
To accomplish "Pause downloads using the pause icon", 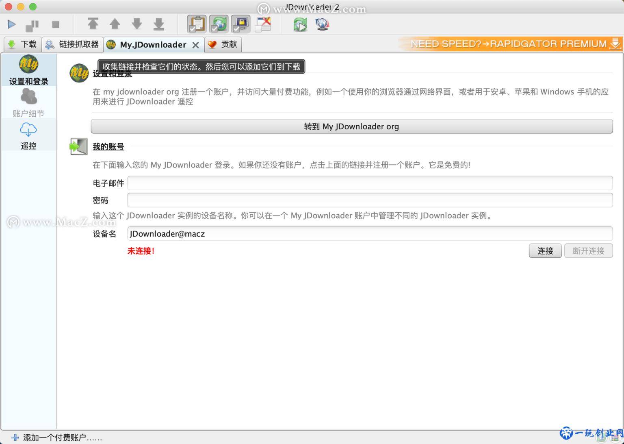I will (32, 25).
